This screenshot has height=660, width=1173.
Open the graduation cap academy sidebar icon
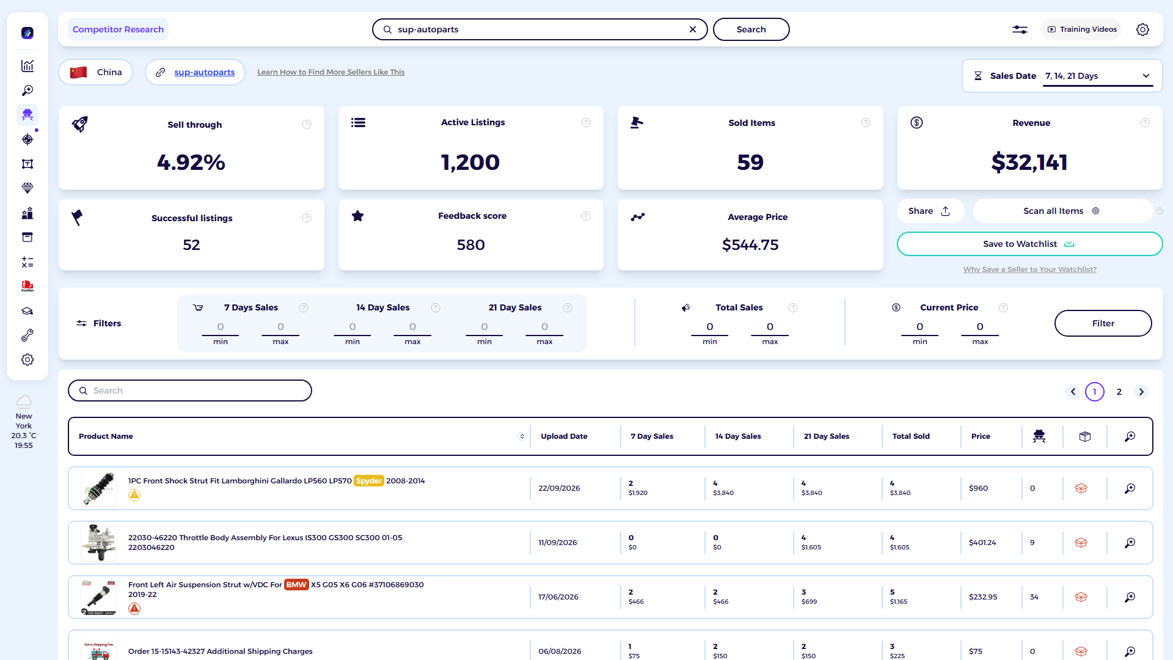[x=27, y=311]
